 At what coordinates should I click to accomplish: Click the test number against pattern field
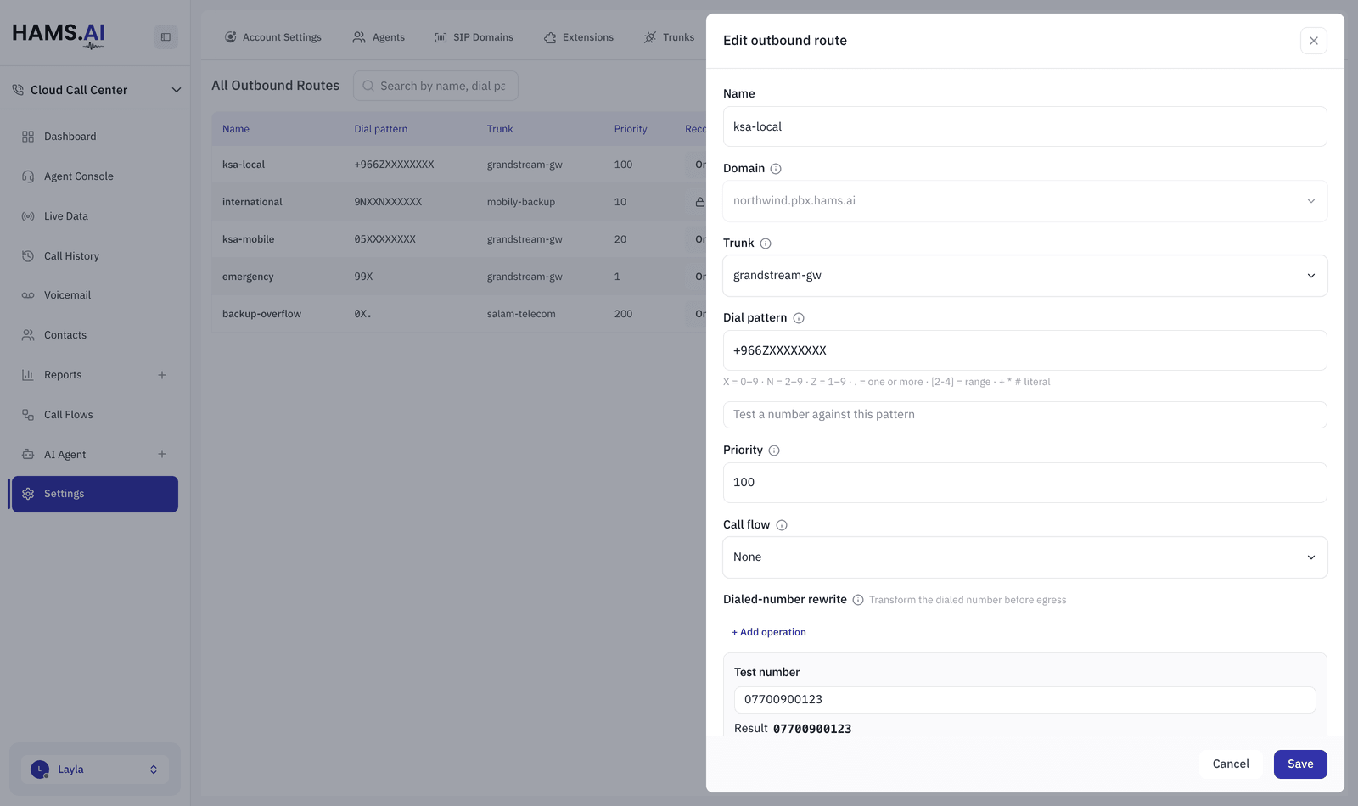pyautogui.click(x=1025, y=415)
